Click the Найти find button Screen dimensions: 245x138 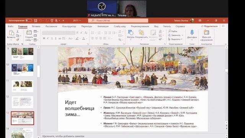173,31
